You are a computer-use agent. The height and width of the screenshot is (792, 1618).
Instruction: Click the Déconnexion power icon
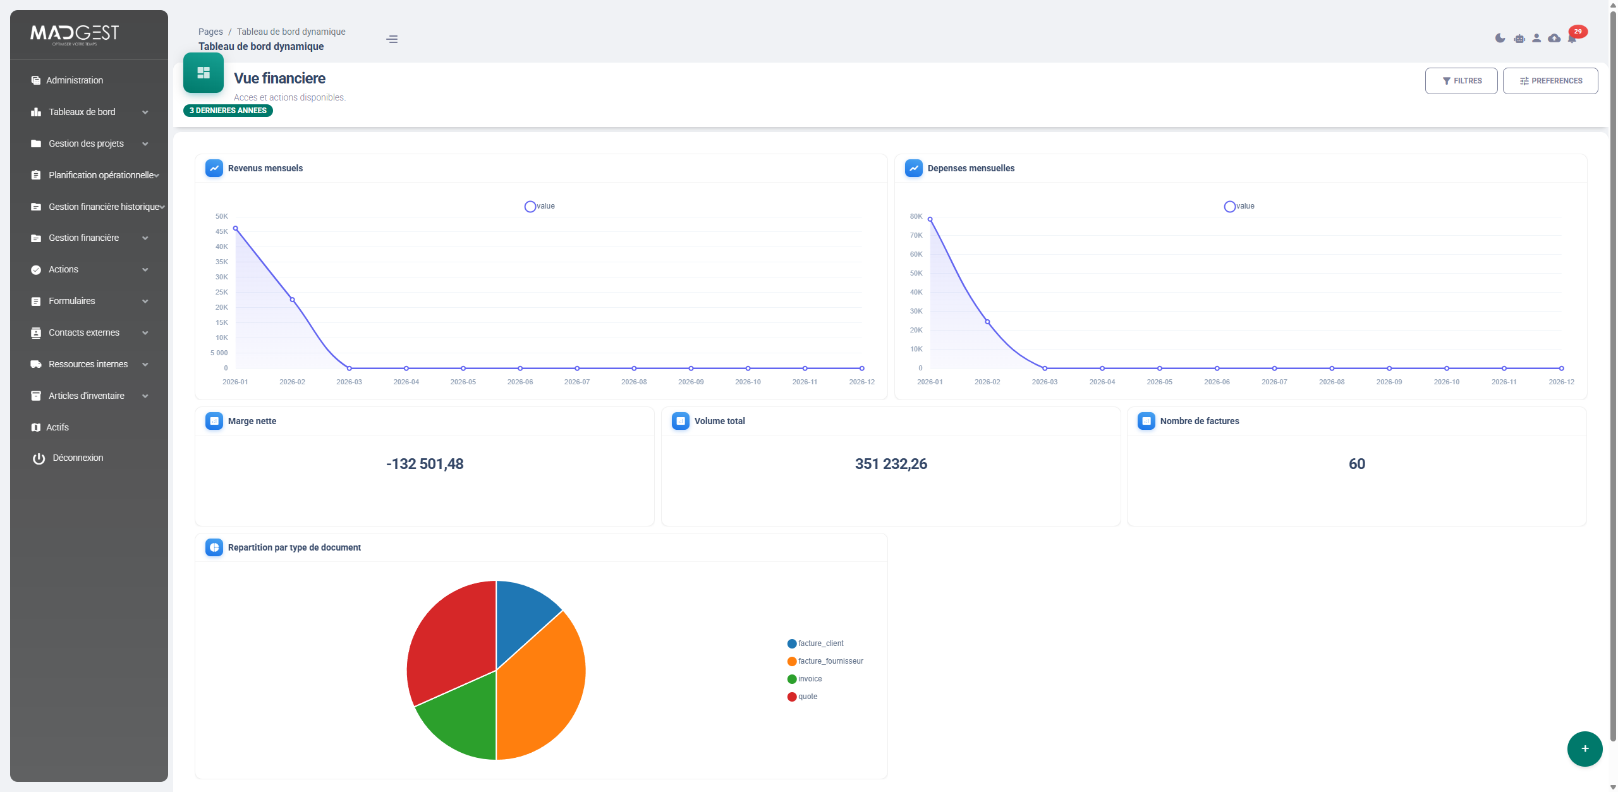tap(39, 458)
